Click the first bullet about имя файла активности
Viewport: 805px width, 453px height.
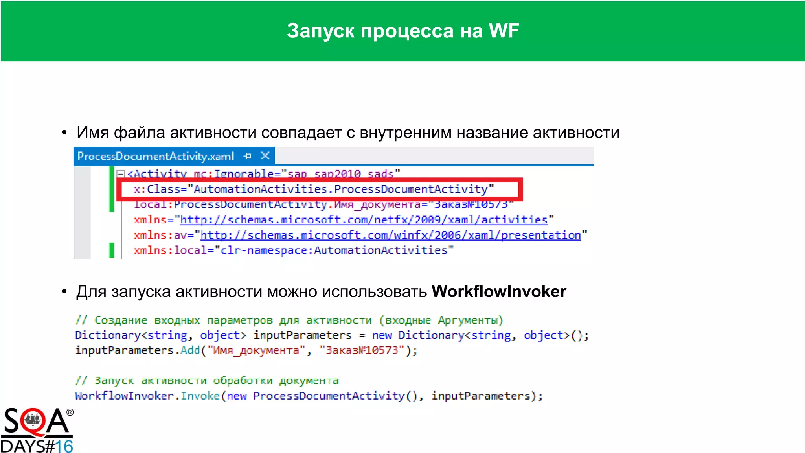pos(347,133)
